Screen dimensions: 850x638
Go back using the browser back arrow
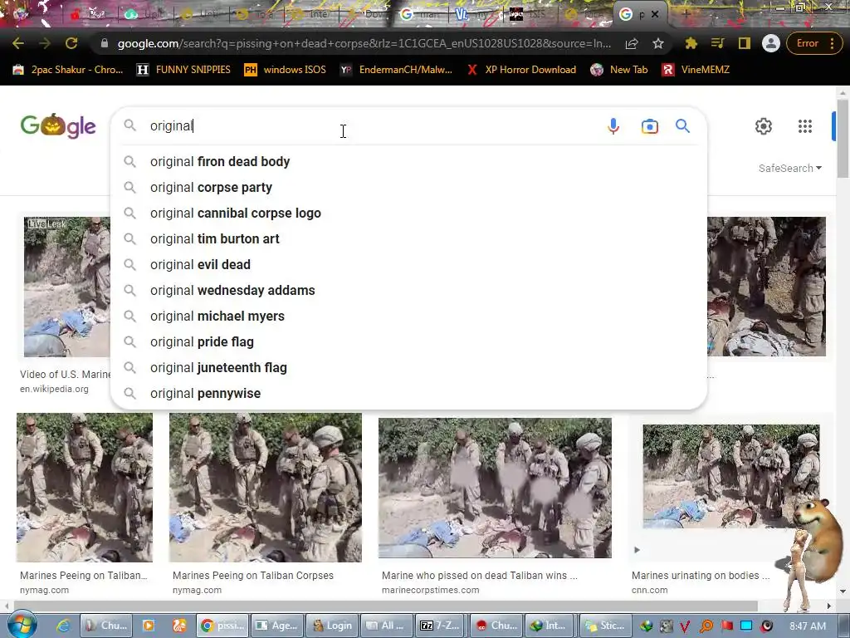[x=18, y=43]
